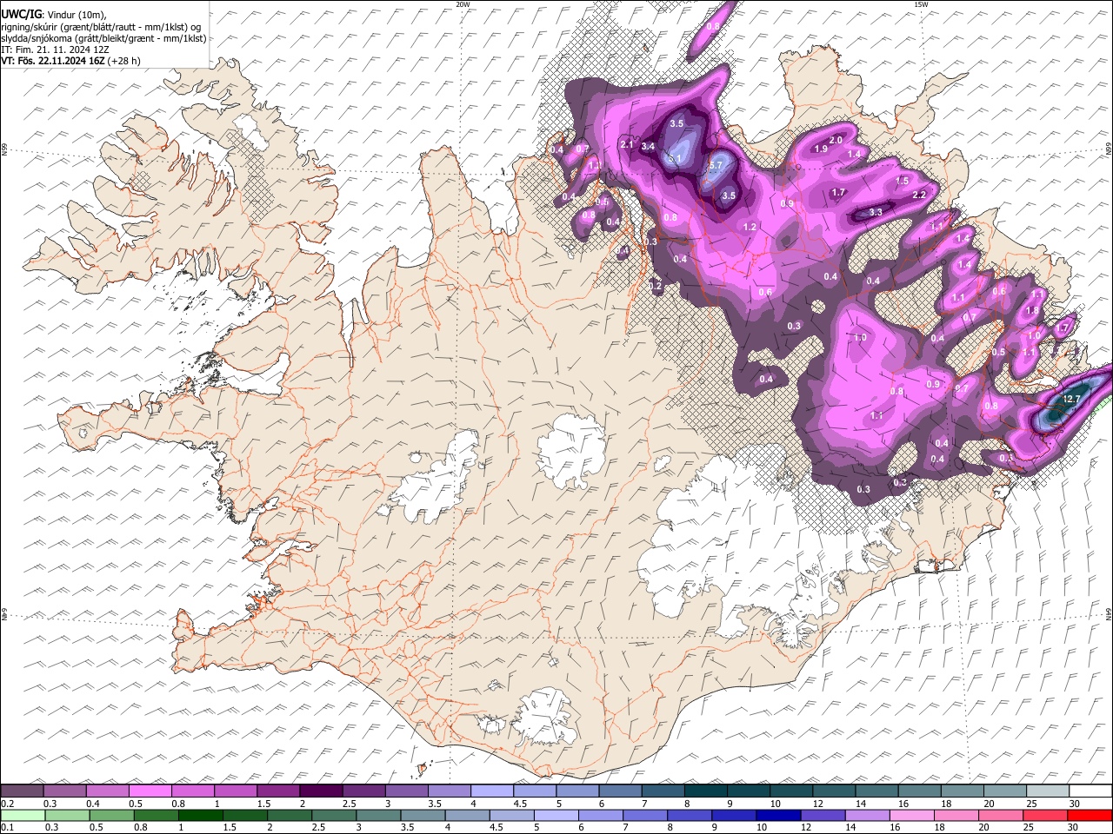Click the 2.2 snowfall value on the map
The height and width of the screenshot is (834, 1113).
point(919,195)
